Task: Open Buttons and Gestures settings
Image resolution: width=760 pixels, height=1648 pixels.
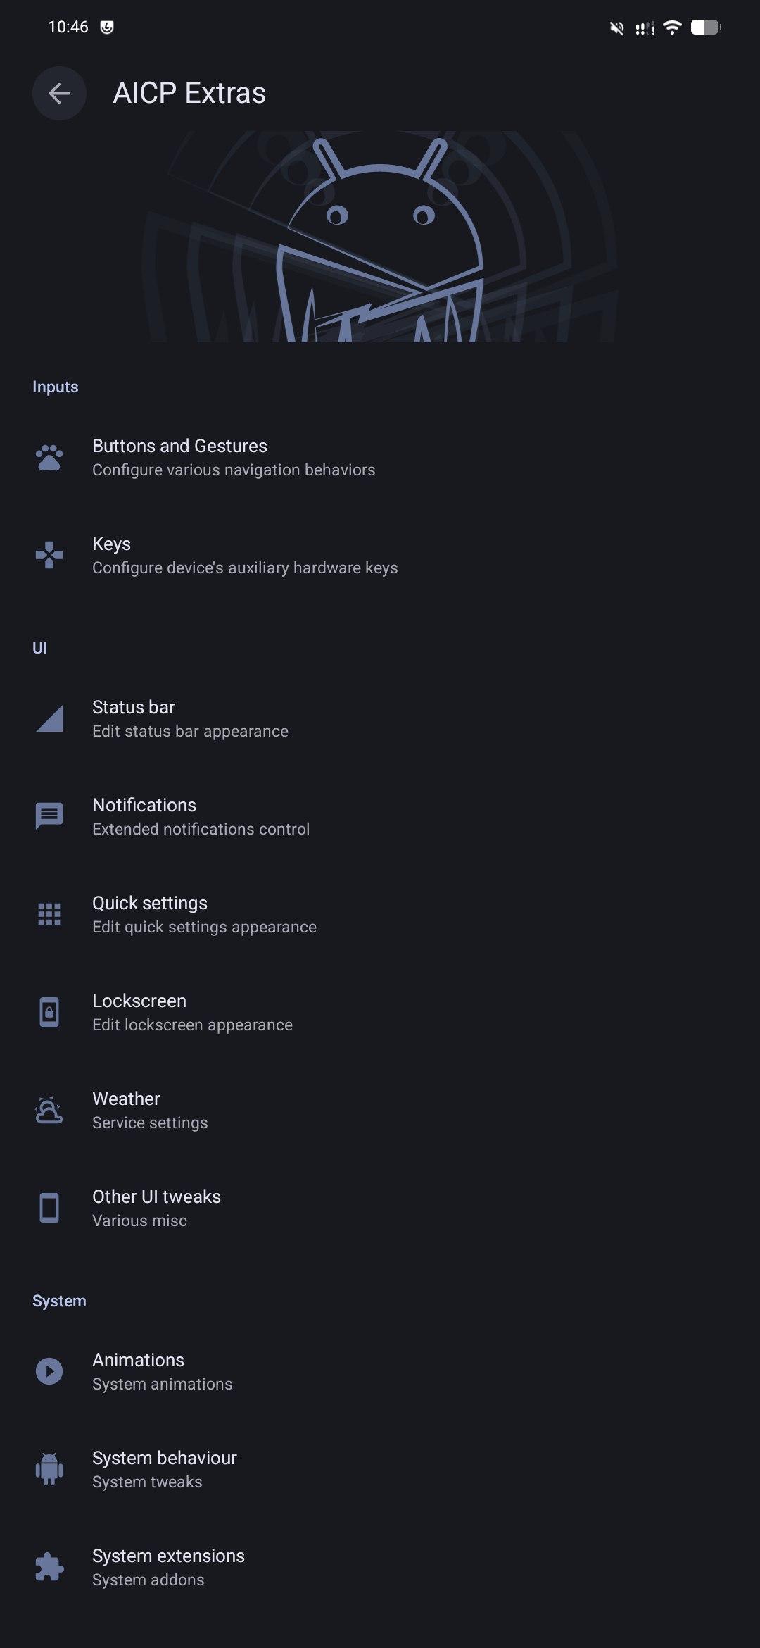Action: click(233, 458)
